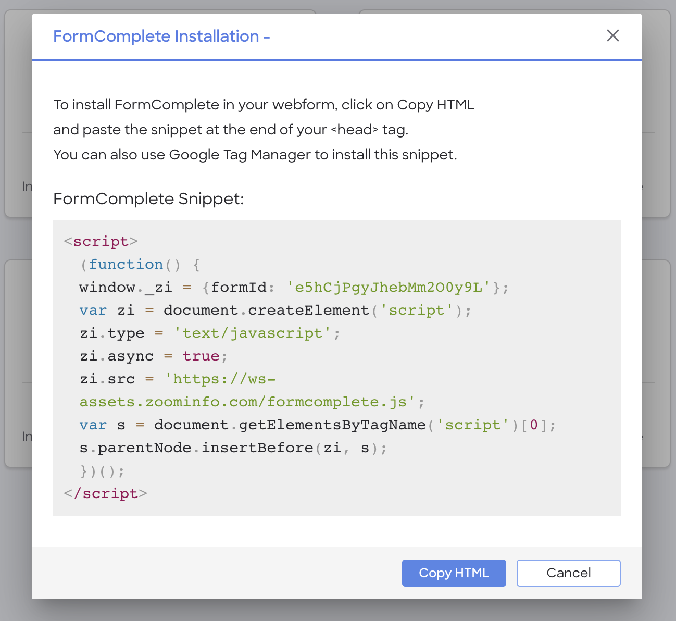Viewport: 676px width, 621px height.
Task: Cancel the installation dialog
Action: tap(568, 573)
